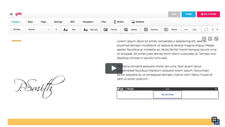225x127 pixels.
Task: Select the Text widget
Action: (x=69, y=30)
